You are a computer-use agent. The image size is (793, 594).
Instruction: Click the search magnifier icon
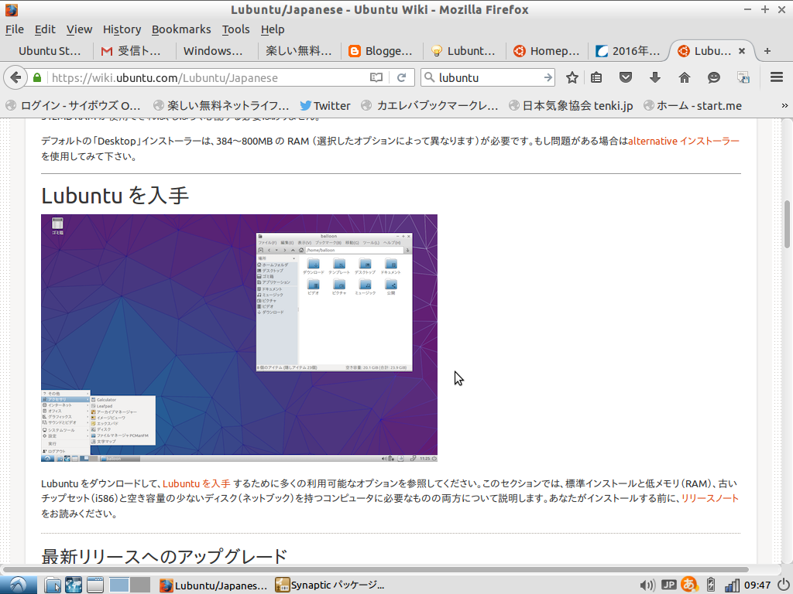point(429,77)
